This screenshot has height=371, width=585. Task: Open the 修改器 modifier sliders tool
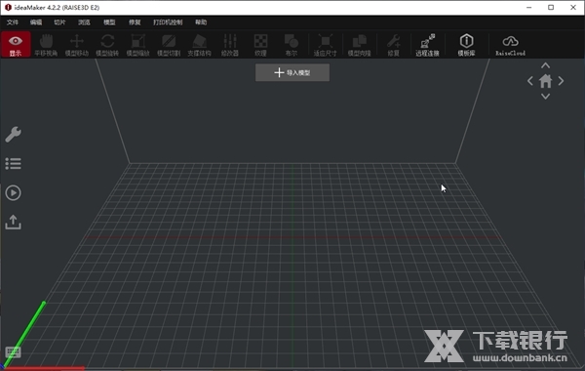(x=230, y=45)
